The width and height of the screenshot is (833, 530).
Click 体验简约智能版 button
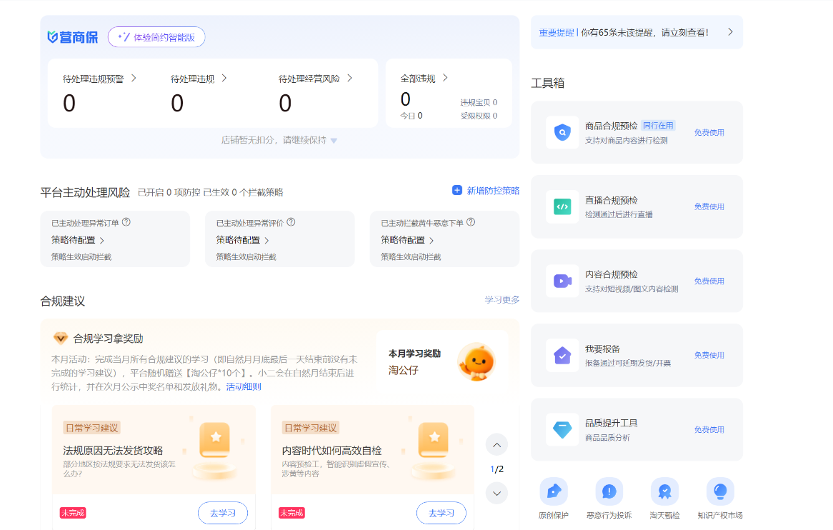[156, 37]
